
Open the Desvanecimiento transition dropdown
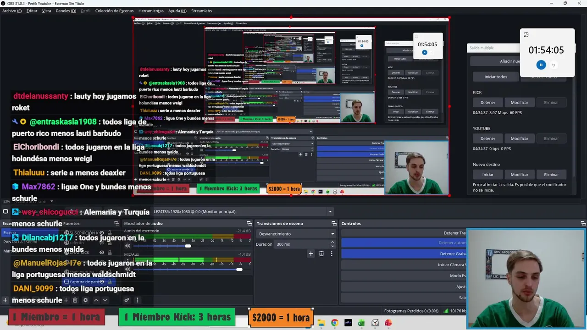[296, 234]
